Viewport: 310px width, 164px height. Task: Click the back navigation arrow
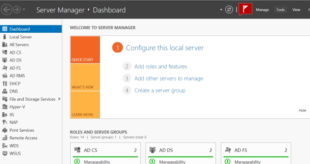[x=6, y=9]
